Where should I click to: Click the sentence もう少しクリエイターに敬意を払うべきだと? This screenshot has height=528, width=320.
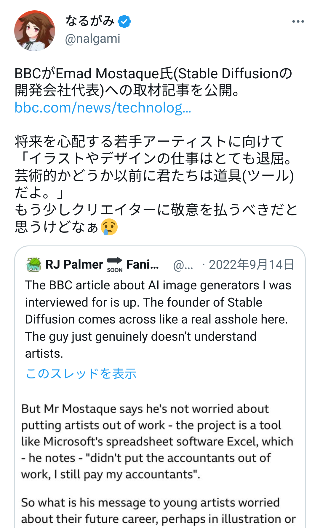coord(156,210)
